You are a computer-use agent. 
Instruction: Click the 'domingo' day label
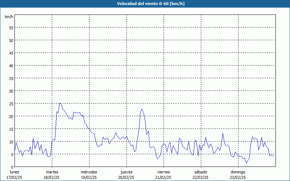(x=238, y=172)
